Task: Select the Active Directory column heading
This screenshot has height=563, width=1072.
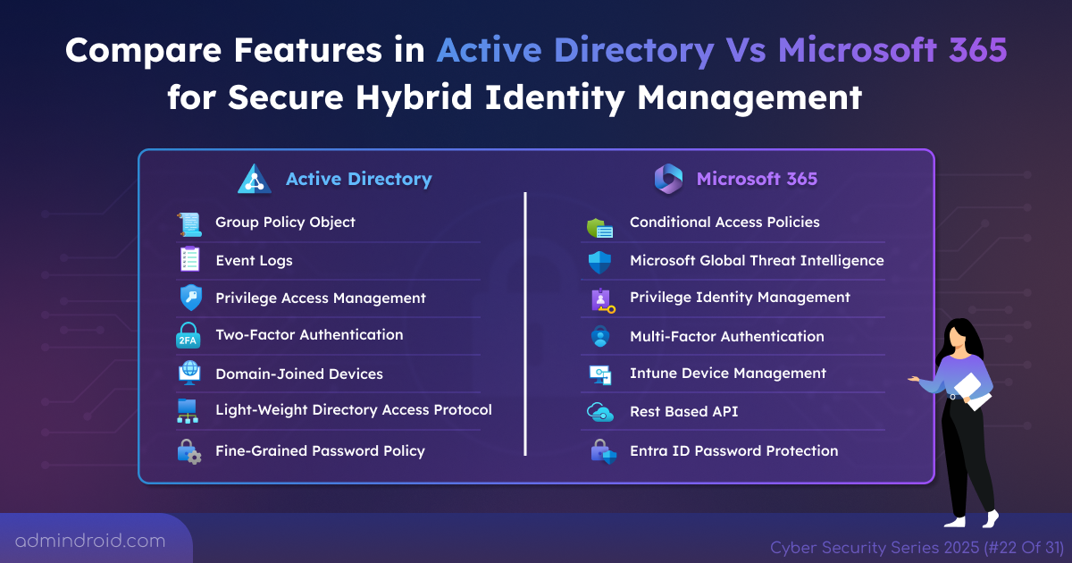Action: pyautogui.click(x=358, y=179)
